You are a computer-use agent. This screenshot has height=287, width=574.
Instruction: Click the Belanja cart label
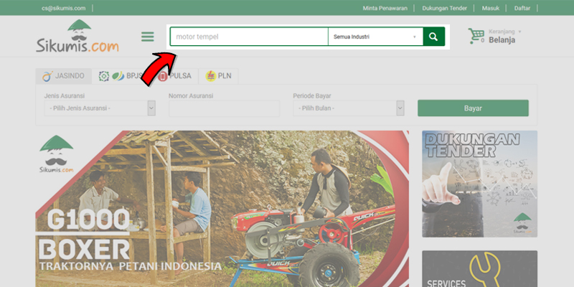pos(502,40)
